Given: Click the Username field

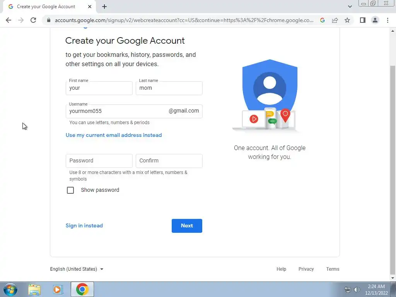Looking at the screenshot, I should (134, 111).
